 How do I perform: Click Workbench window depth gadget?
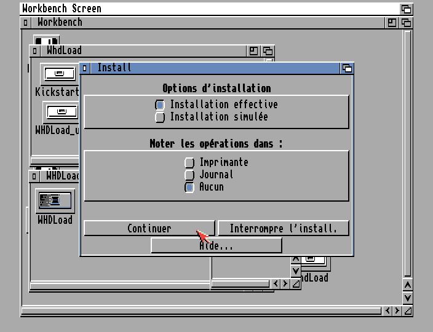coord(406,23)
